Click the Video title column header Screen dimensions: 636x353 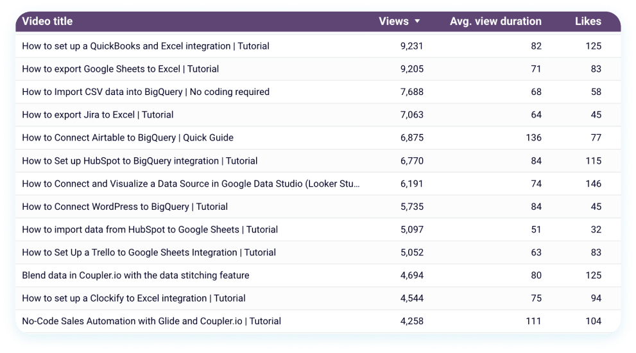click(x=47, y=21)
